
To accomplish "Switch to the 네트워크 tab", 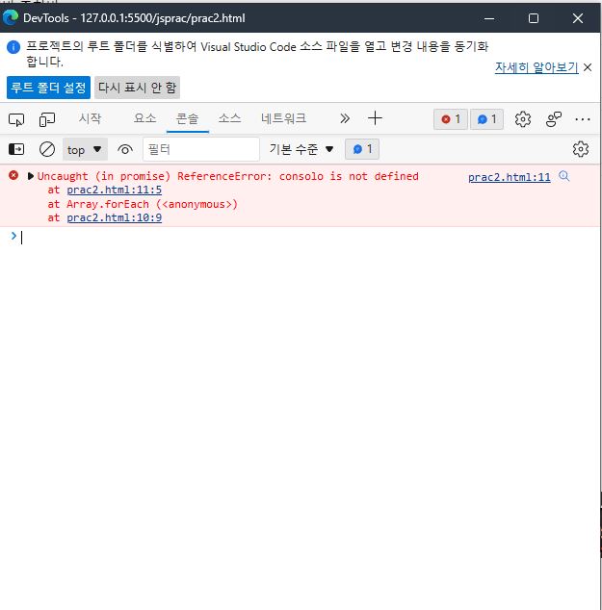I will (283, 118).
